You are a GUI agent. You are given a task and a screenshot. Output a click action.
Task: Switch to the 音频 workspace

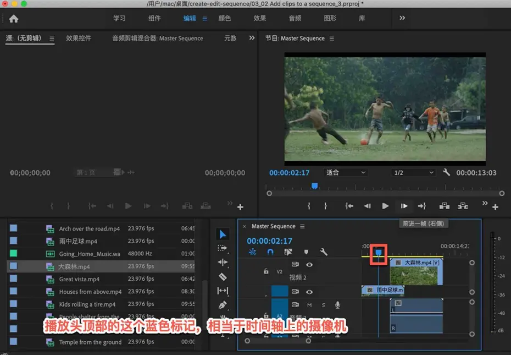coord(295,18)
